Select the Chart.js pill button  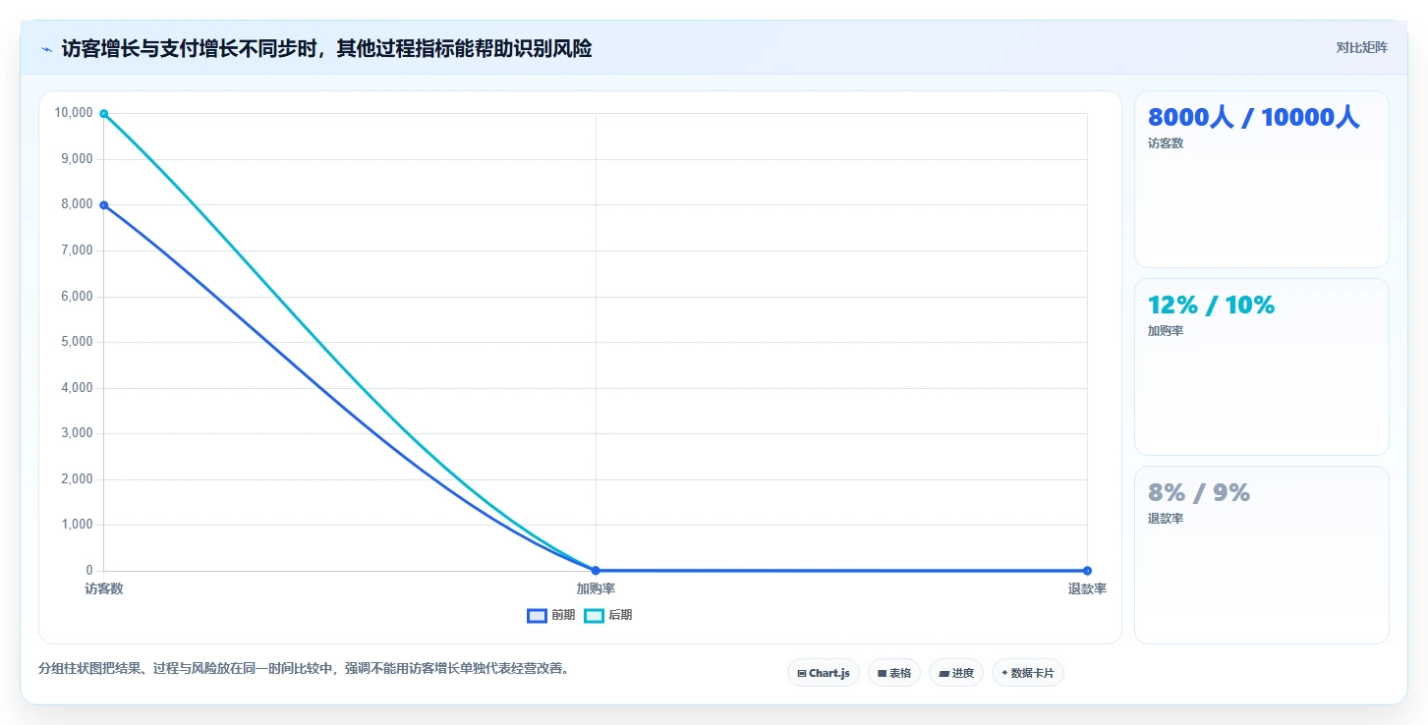click(824, 673)
